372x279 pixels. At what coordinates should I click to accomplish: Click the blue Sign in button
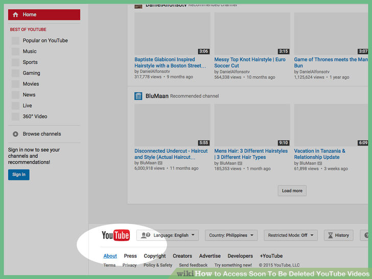click(19, 175)
